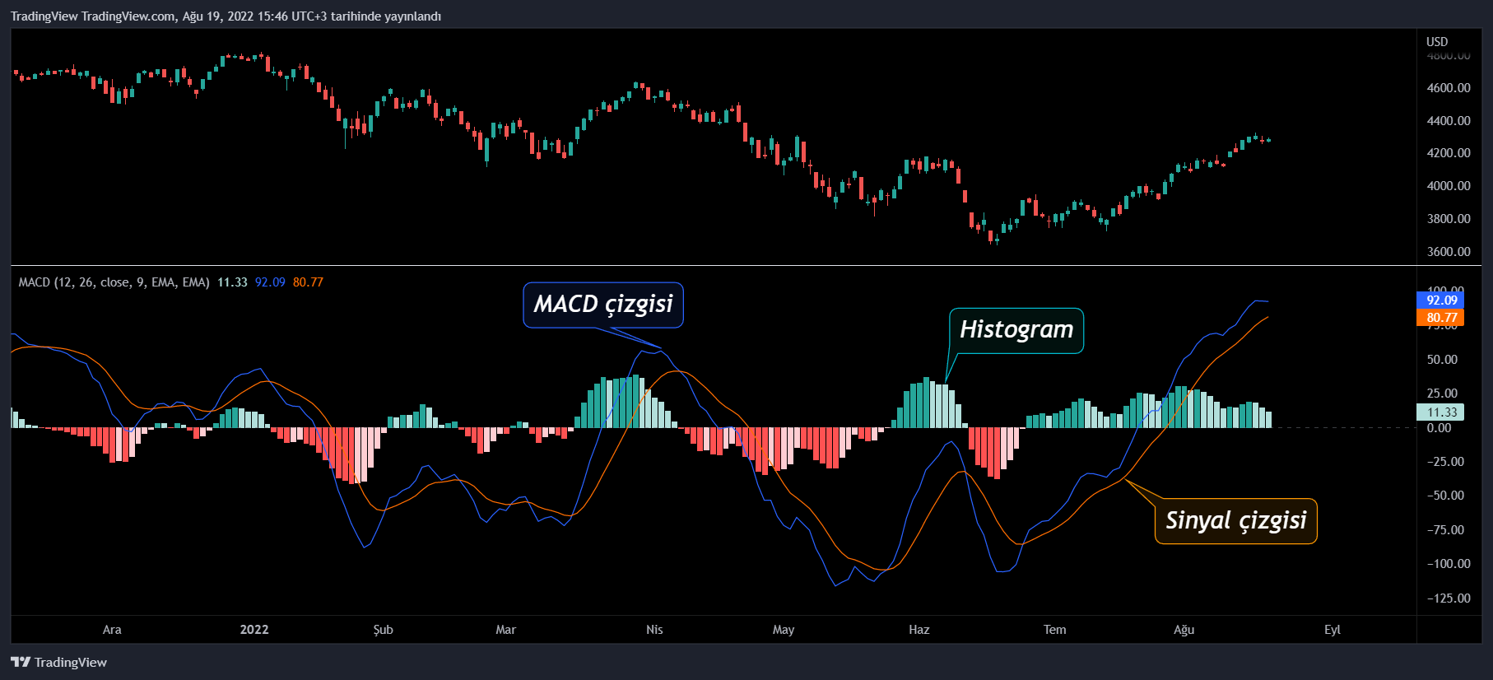Click the 4200.00 price axis label
Screen dimensions: 1493x680
1449,153
